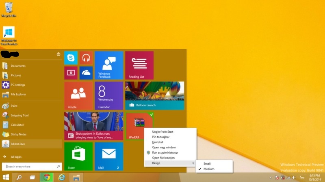Open About Java entry

coord(32,144)
